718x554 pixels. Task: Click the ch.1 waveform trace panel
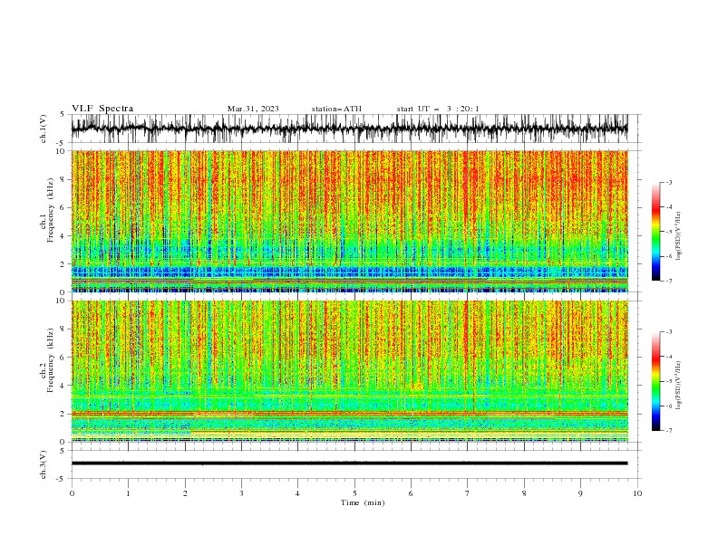pos(356,129)
